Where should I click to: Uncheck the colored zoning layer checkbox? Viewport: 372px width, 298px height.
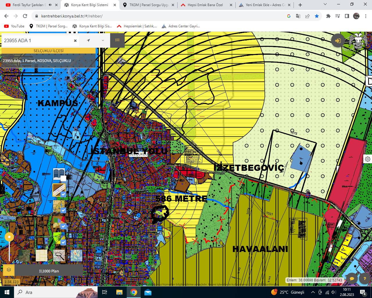63,226
